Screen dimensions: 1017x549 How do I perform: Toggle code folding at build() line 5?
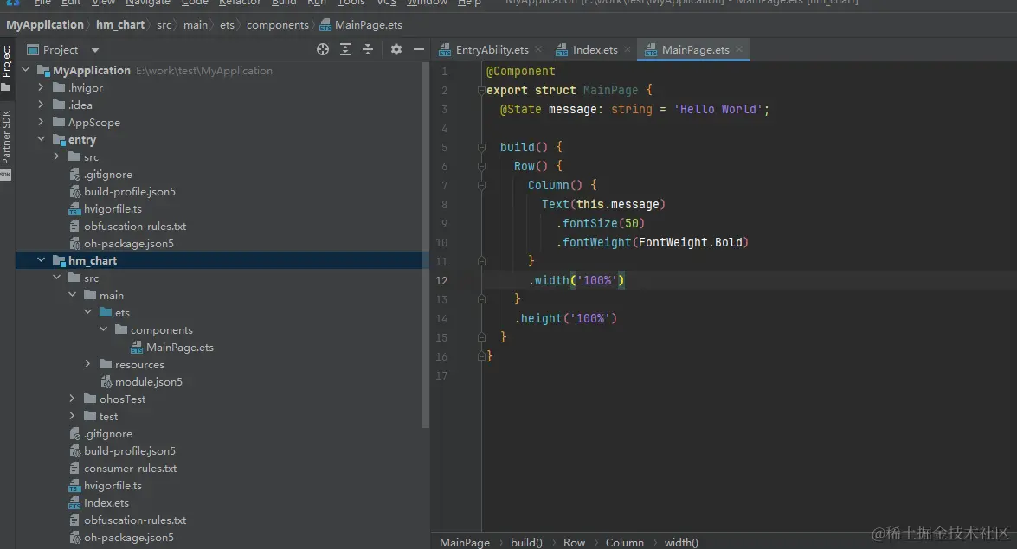pos(482,147)
